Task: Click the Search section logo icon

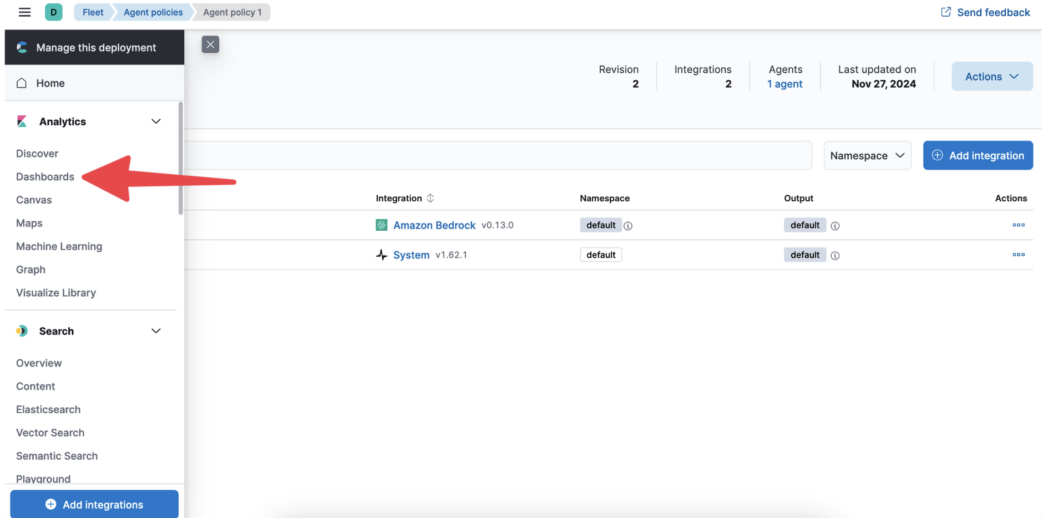Action: (22, 331)
